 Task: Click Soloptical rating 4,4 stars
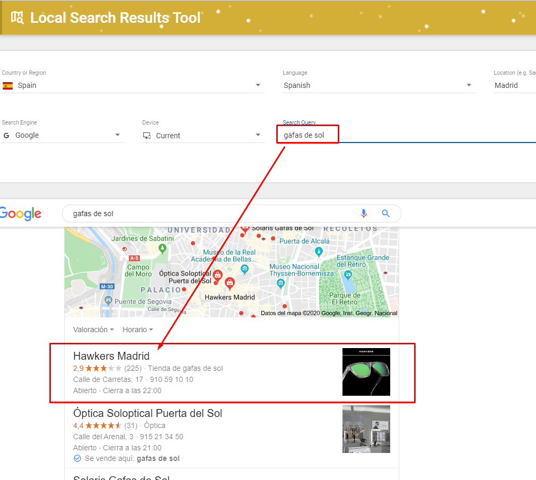click(x=98, y=425)
